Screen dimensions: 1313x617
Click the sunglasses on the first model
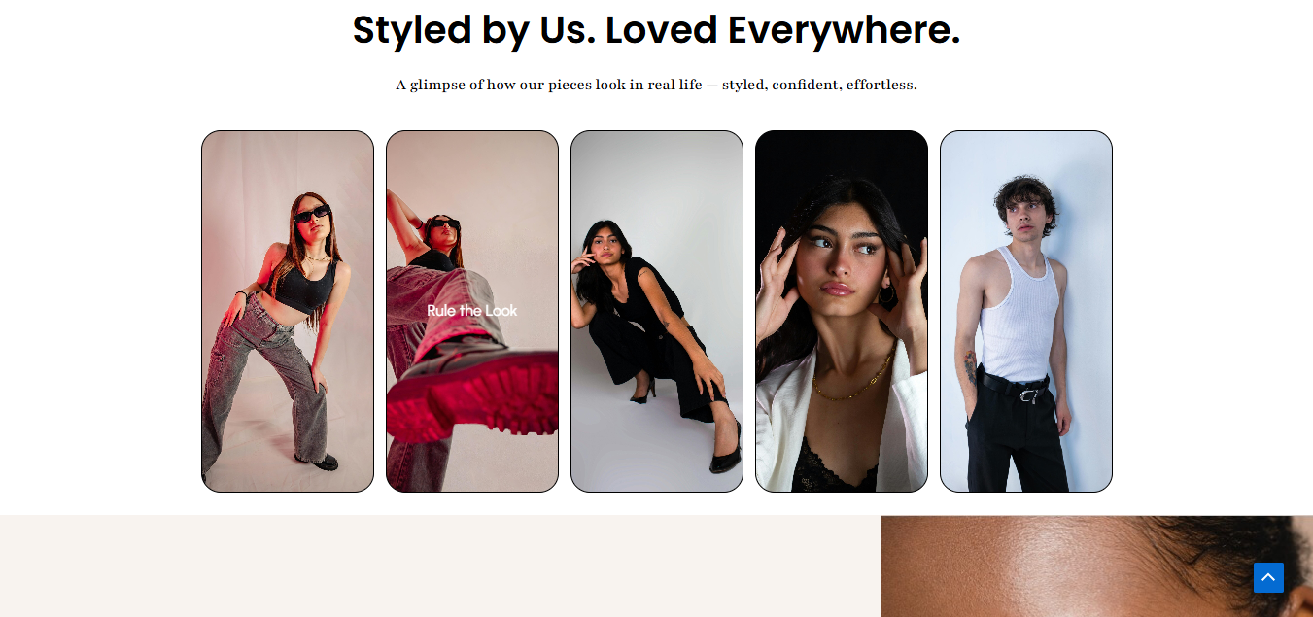coord(312,215)
